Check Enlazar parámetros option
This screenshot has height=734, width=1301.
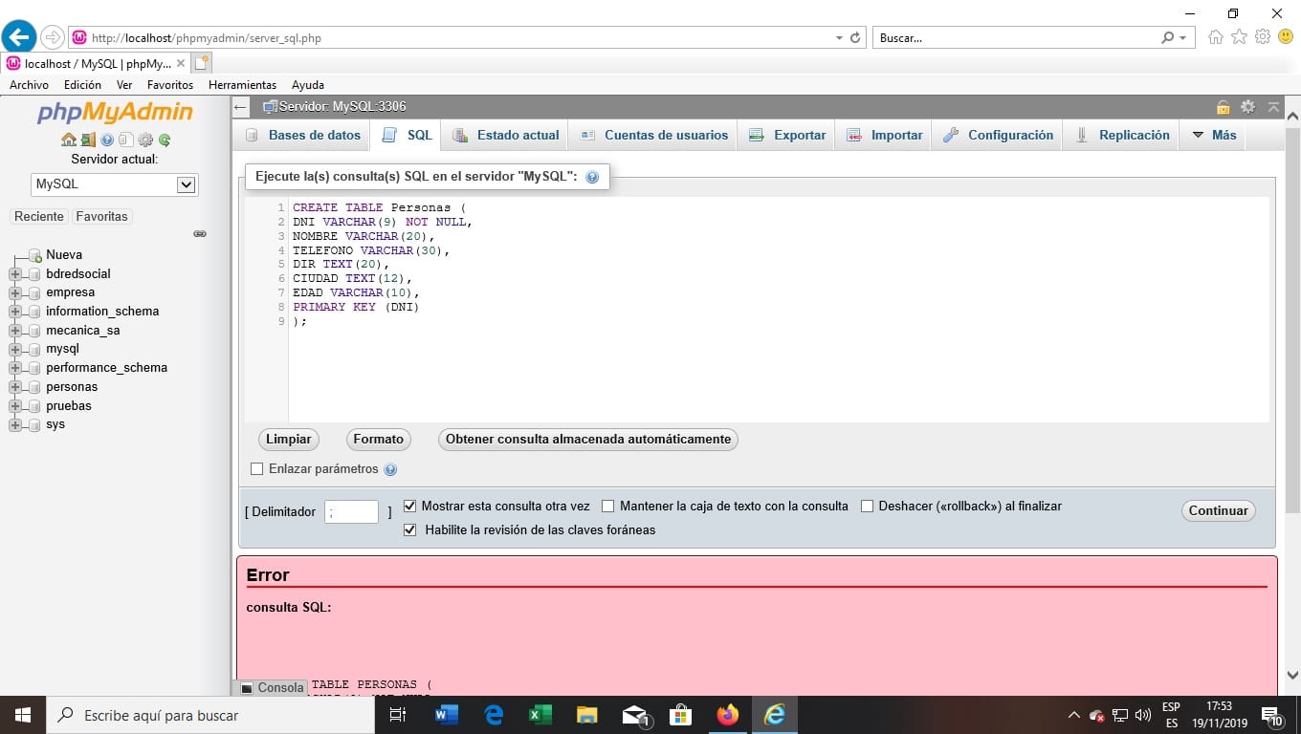tap(256, 468)
